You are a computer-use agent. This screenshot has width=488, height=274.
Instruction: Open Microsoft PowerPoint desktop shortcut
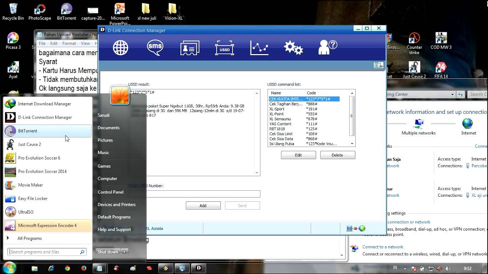[120, 14]
